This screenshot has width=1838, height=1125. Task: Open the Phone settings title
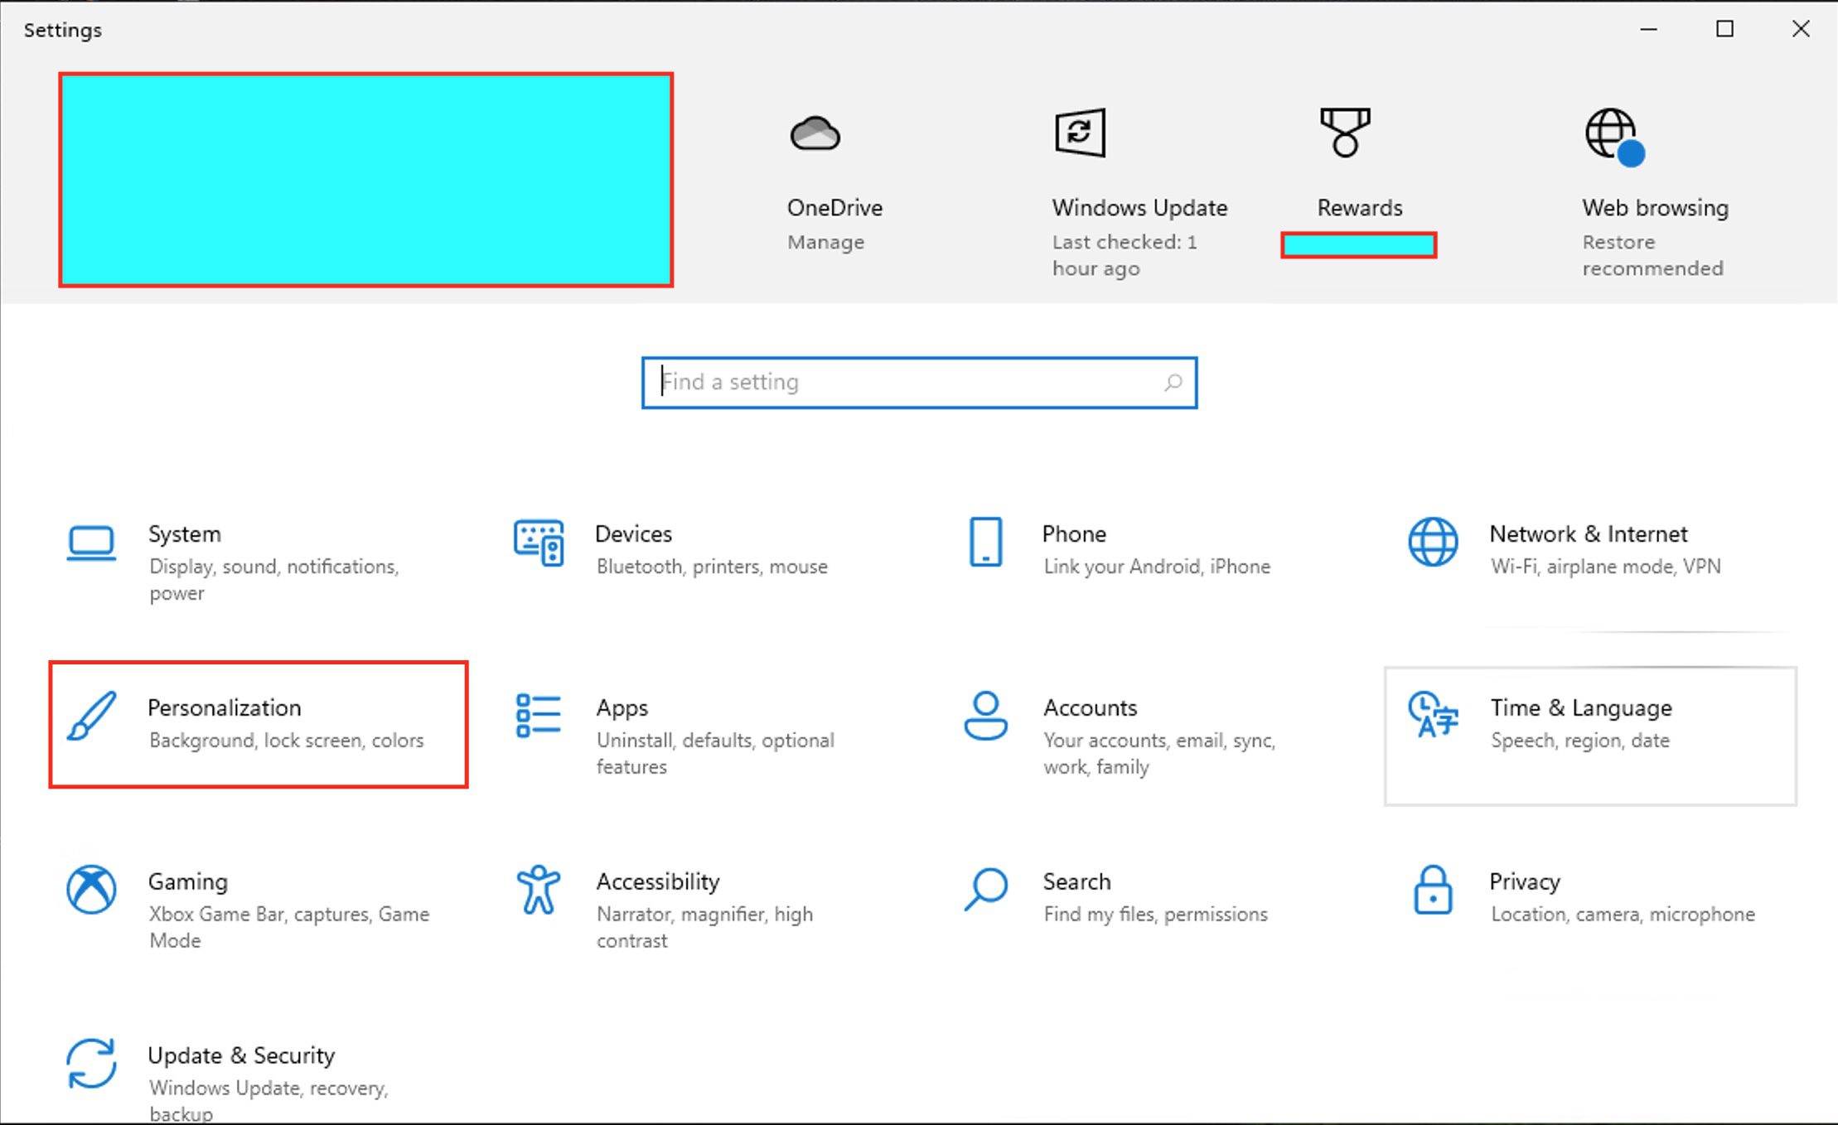coord(1074,534)
